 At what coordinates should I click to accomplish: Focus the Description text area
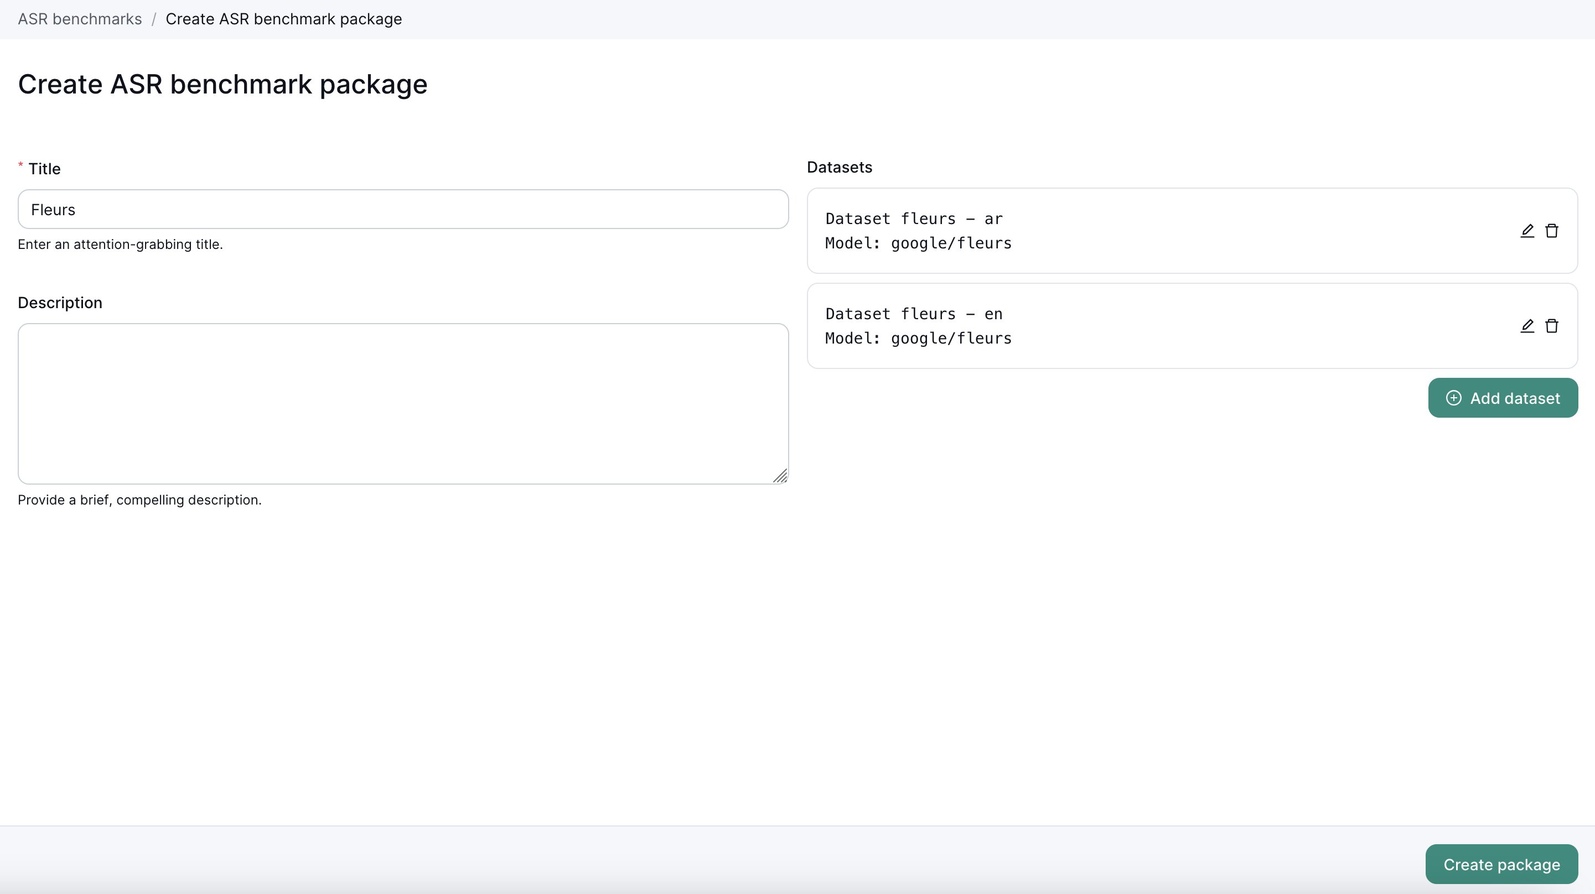[x=402, y=404]
